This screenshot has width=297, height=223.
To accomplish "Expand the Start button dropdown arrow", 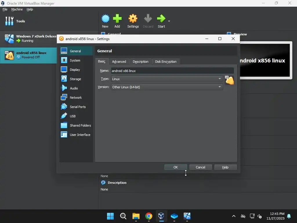I will click(169, 21).
